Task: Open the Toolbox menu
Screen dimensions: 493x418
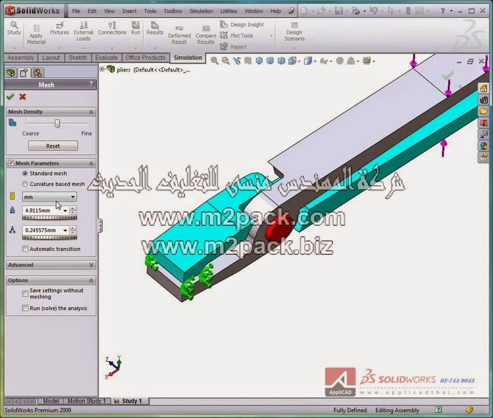Action: click(173, 11)
